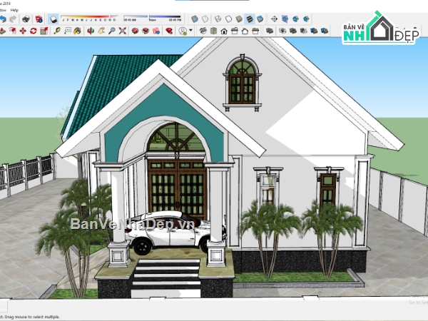This screenshot has height=321, width=428.
Task: Open the Help menu
Action: 14,10
